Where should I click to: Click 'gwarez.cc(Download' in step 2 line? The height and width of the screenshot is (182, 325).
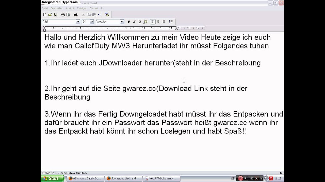157,88
